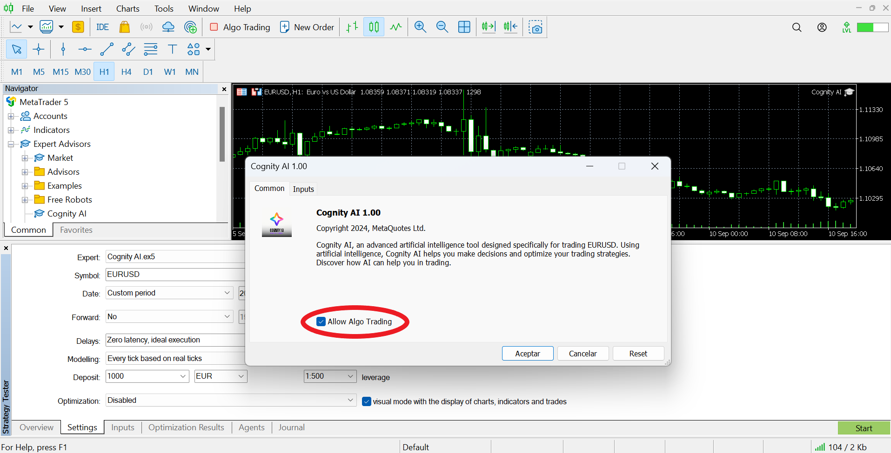This screenshot has width=891, height=453.
Task: Click the dollar sign trading icon
Action: 78,27
